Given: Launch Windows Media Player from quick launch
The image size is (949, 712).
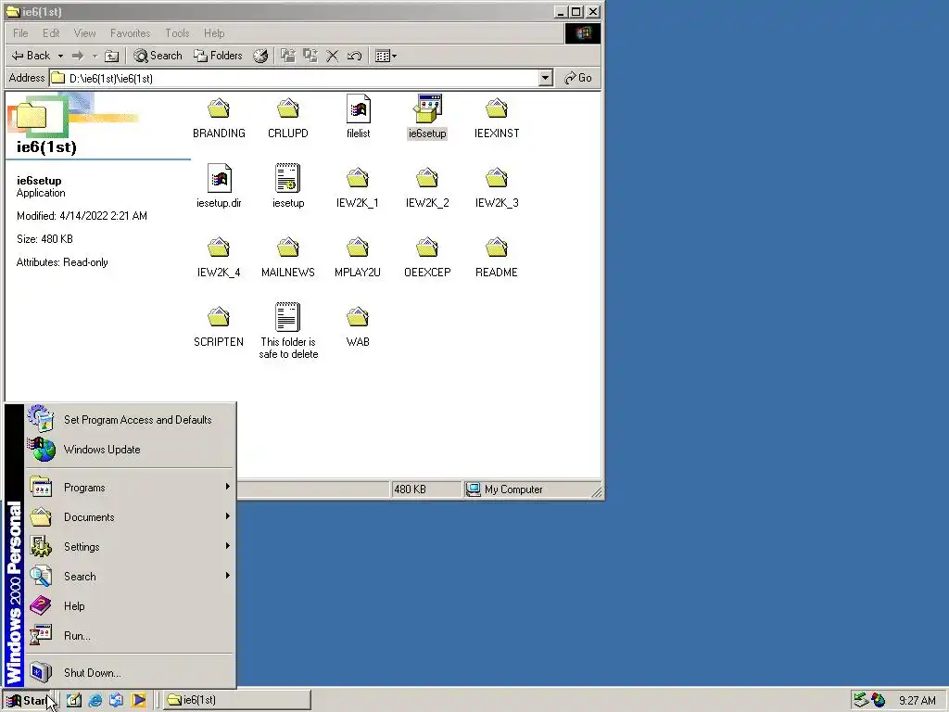Looking at the screenshot, I should coord(139,701).
